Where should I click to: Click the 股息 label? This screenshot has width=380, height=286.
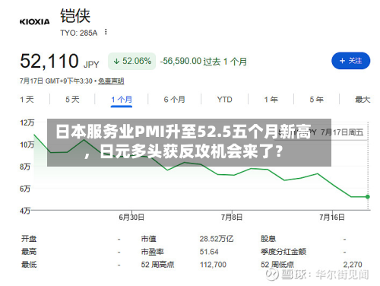268,239
